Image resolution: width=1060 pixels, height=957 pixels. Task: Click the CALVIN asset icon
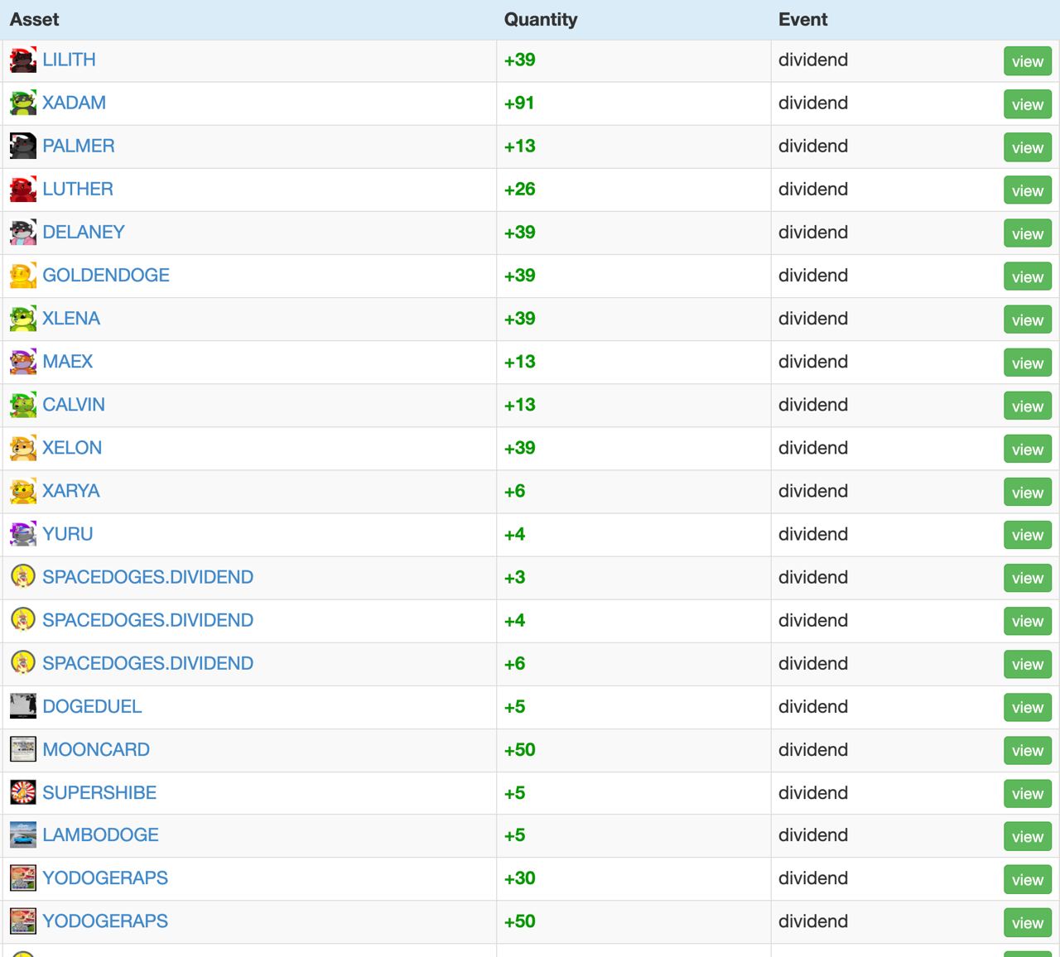coord(23,405)
